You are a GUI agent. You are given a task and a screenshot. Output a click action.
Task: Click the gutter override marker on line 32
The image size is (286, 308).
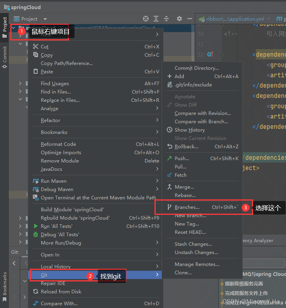point(210,54)
